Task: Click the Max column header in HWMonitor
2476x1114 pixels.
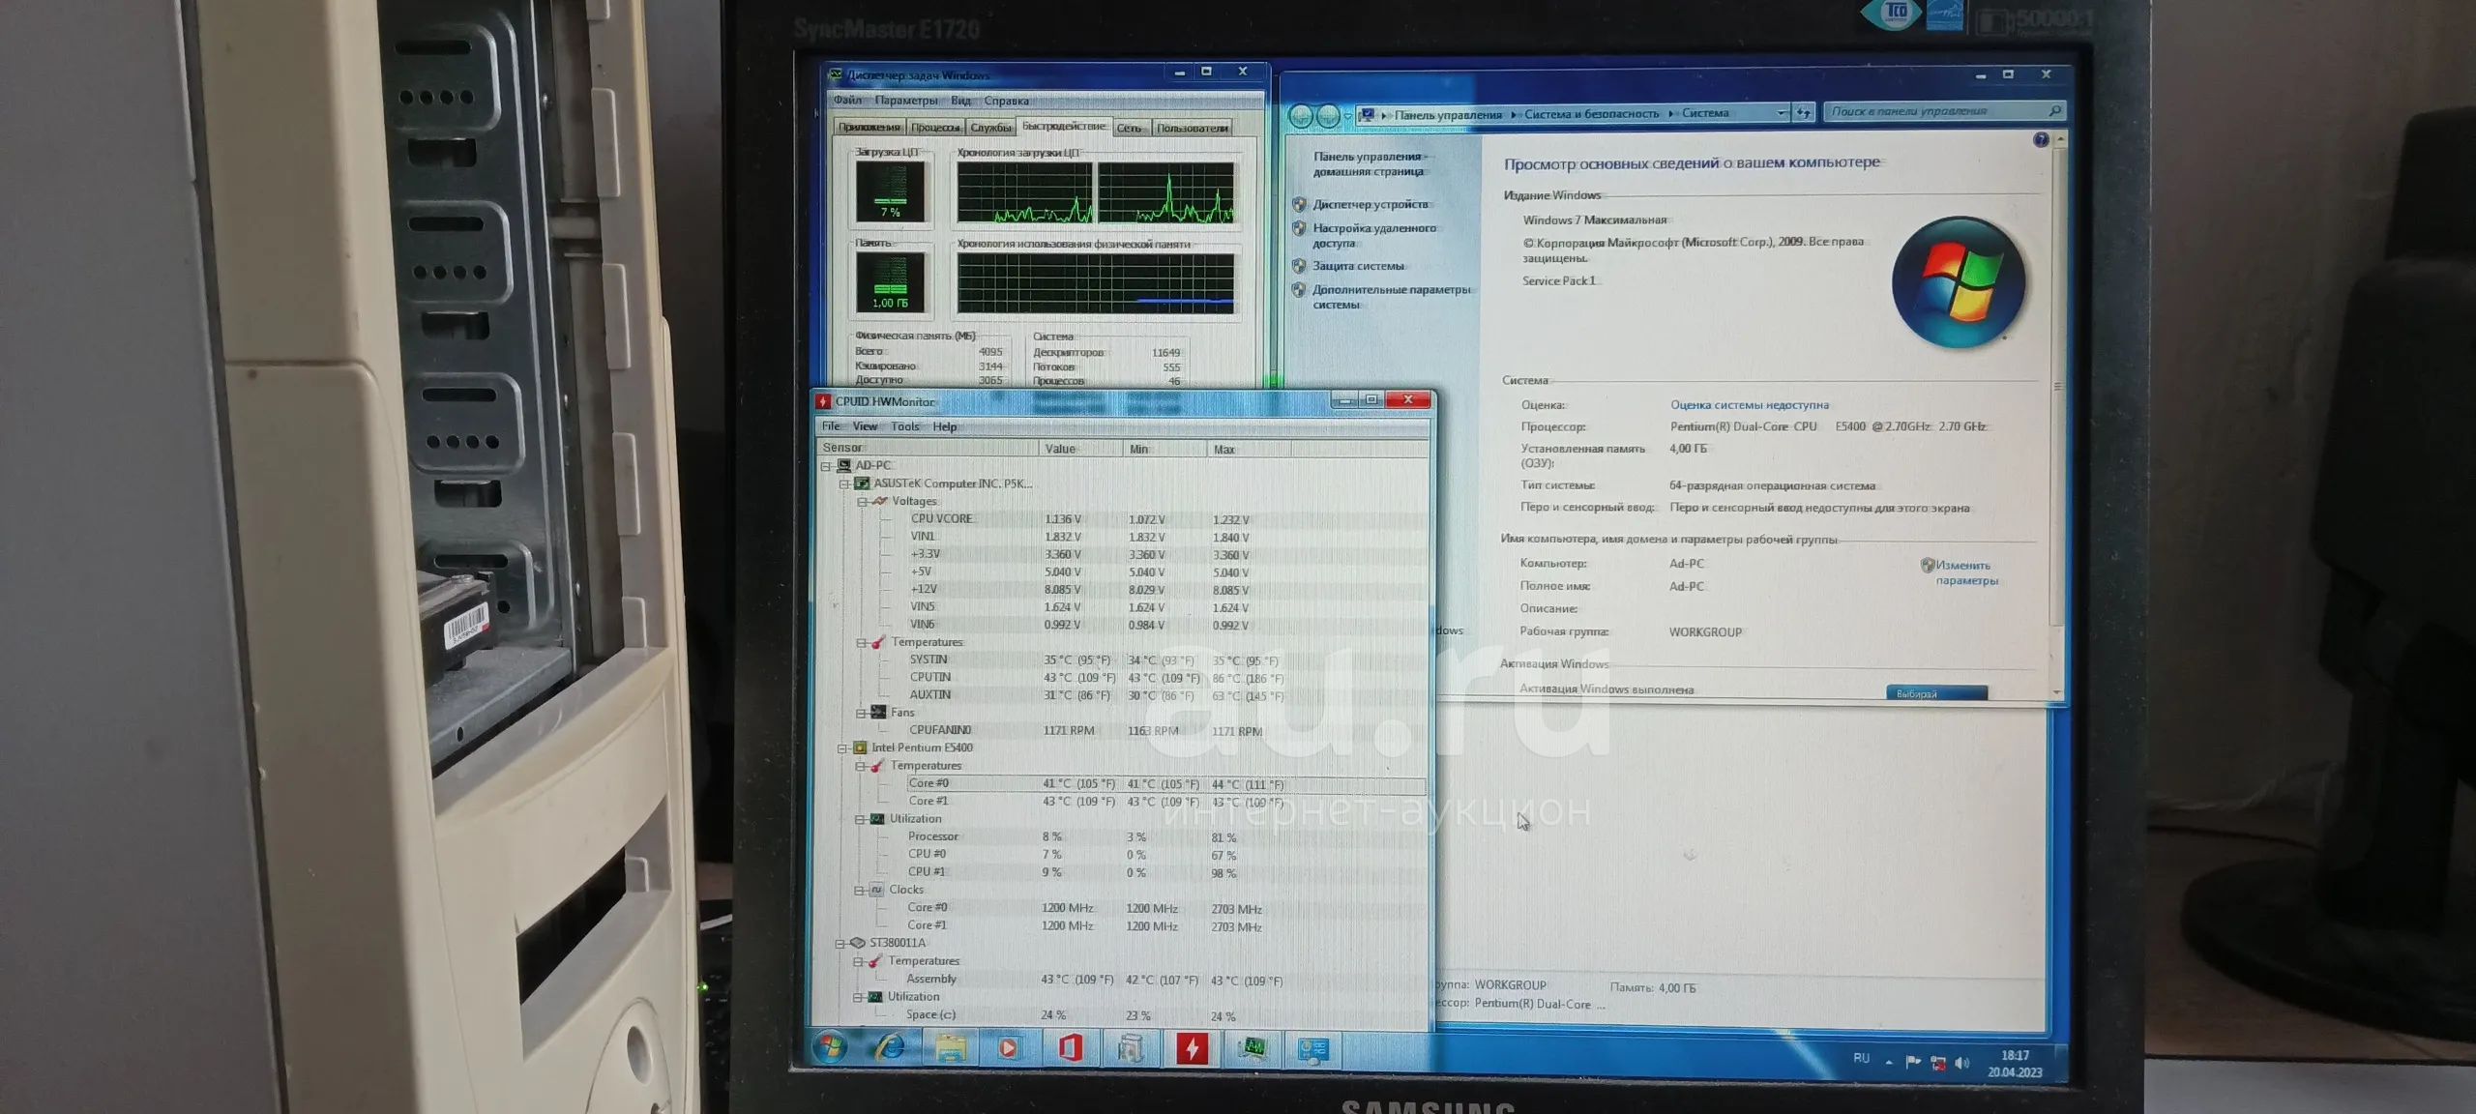Action: [1249, 450]
